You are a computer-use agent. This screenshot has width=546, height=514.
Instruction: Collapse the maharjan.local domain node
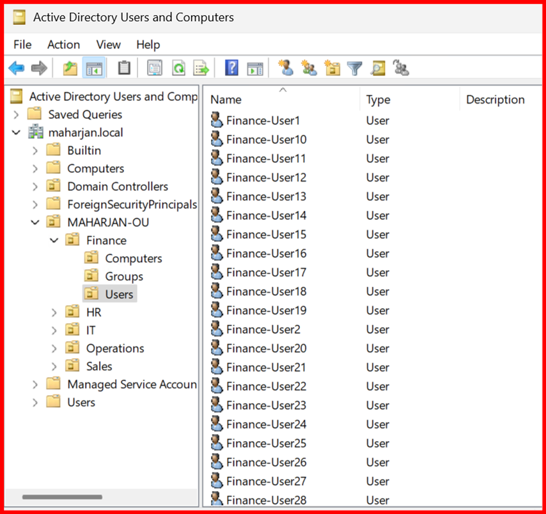click(x=17, y=133)
